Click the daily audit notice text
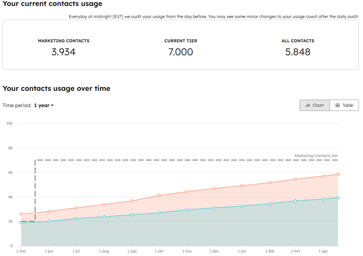The width and height of the screenshot is (363, 256). [213, 17]
